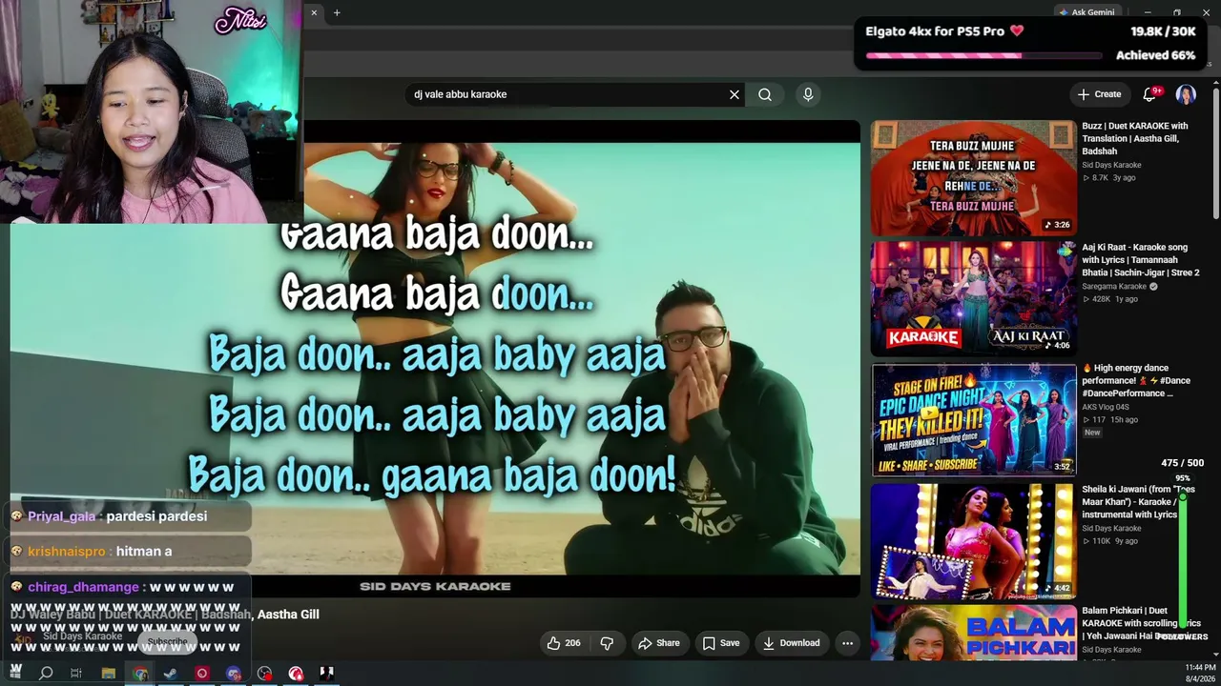Share the current video

659,643
